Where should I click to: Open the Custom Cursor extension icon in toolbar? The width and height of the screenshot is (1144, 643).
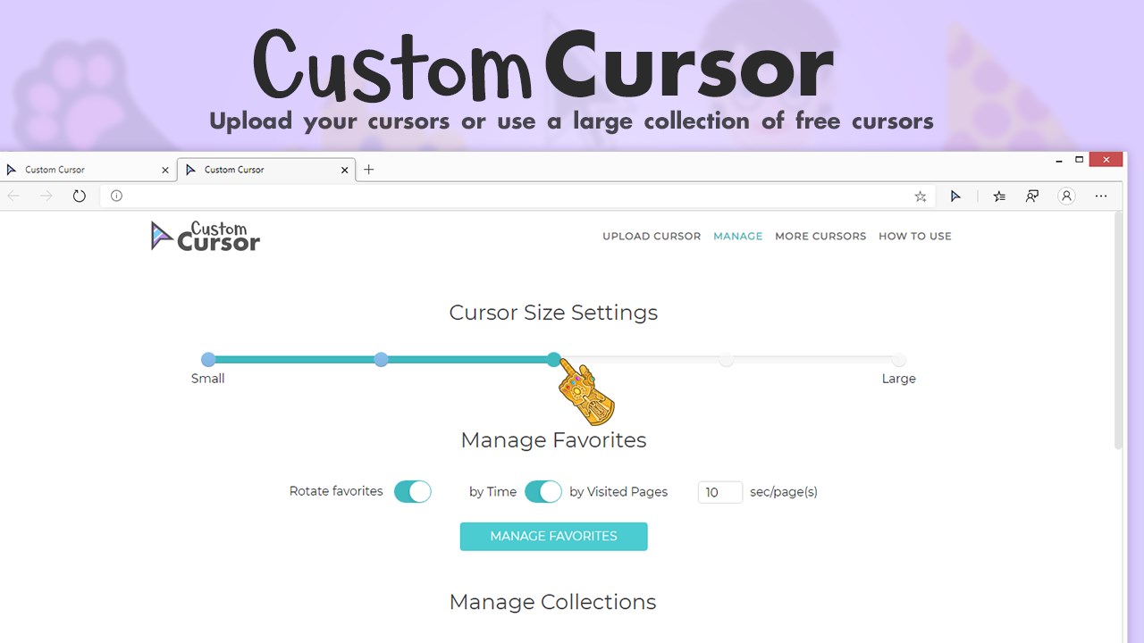[x=955, y=196]
